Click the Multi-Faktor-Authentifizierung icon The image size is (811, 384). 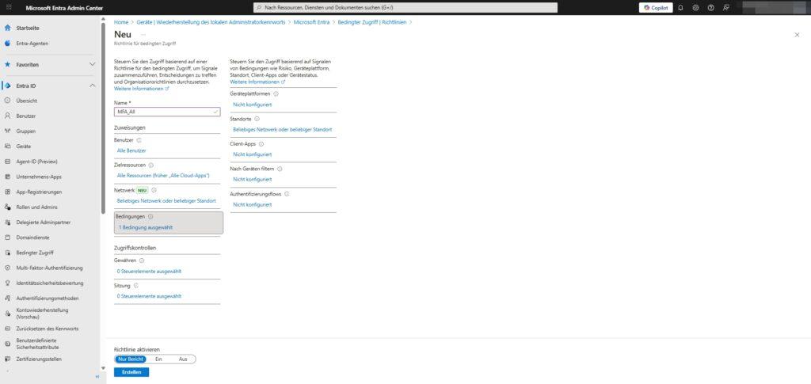(8, 268)
